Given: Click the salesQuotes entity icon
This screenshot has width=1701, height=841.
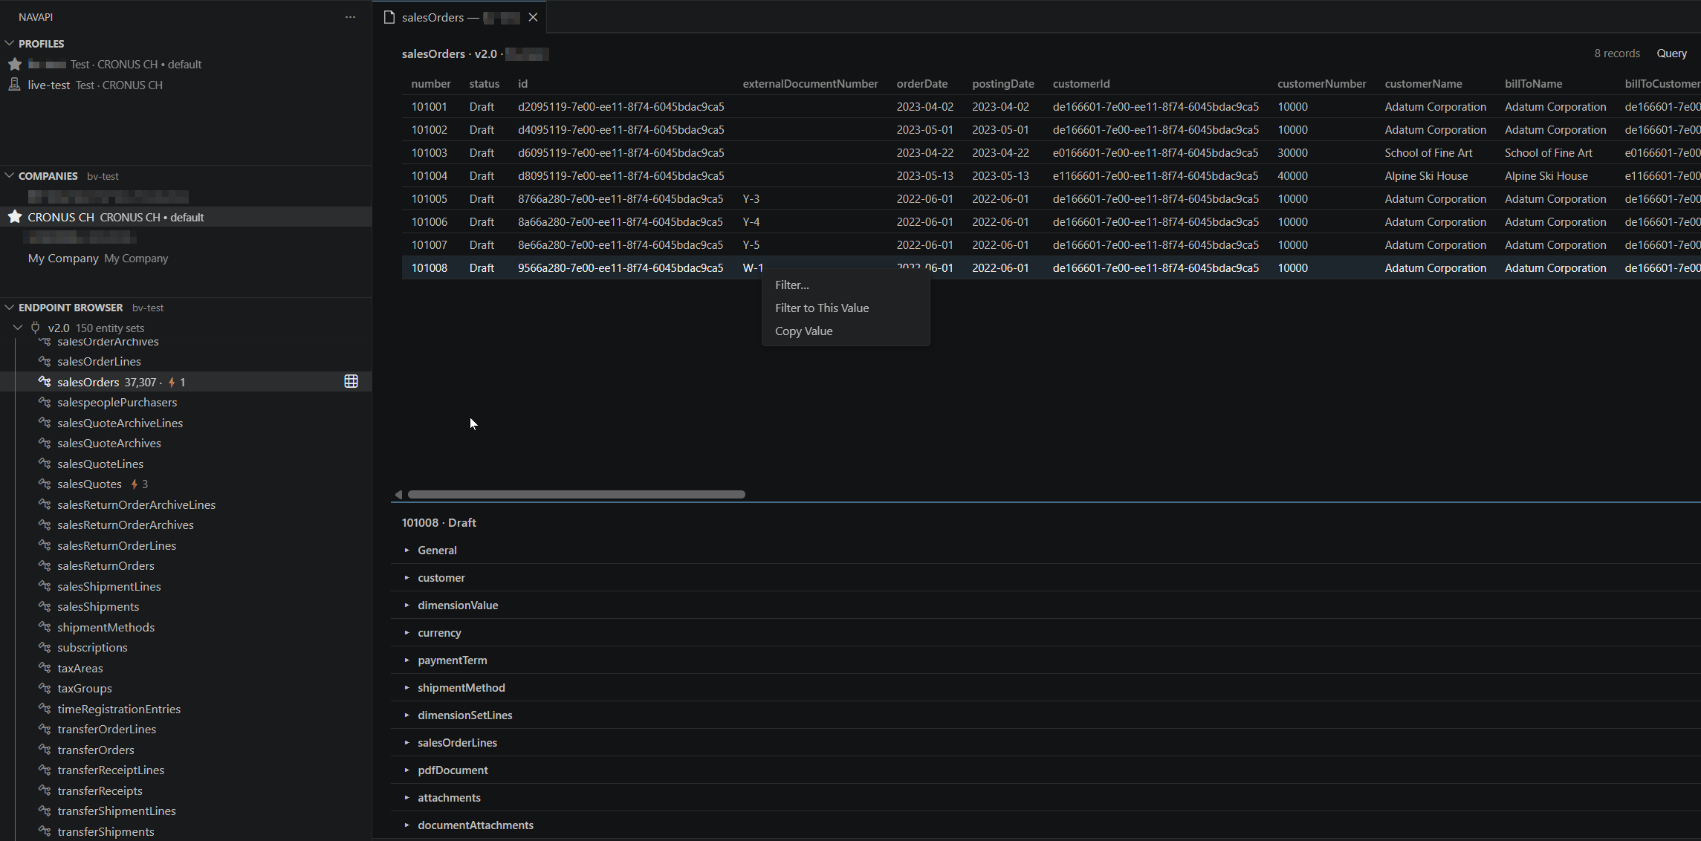Looking at the screenshot, I should click(45, 484).
